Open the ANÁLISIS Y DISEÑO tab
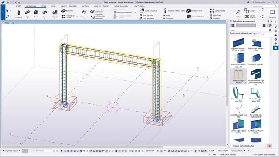Viewport: 279px width, 157px height. tap(102, 6)
